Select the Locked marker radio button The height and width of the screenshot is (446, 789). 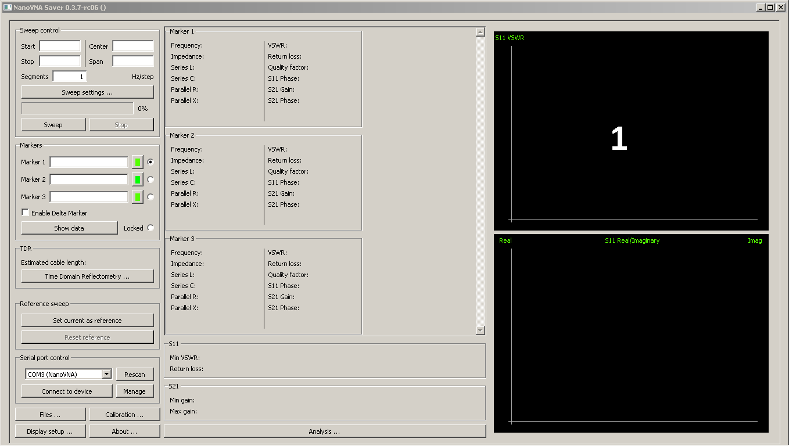coord(151,228)
